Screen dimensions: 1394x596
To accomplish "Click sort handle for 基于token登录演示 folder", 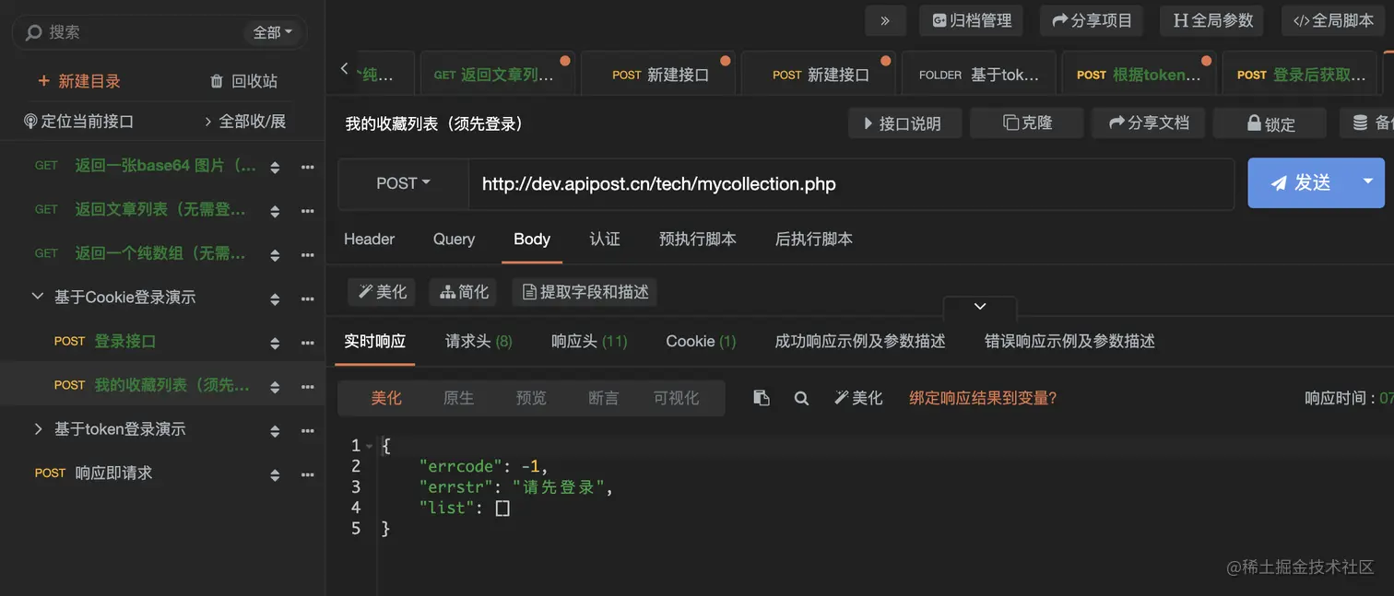I will pyautogui.click(x=275, y=431).
